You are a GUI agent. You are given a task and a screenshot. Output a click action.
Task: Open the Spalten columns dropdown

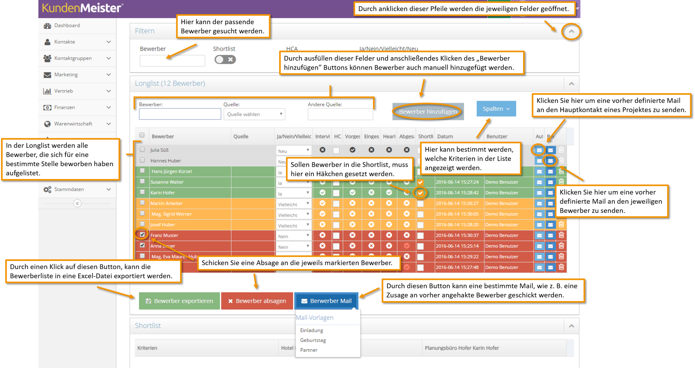pyautogui.click(x=496, y=109)
